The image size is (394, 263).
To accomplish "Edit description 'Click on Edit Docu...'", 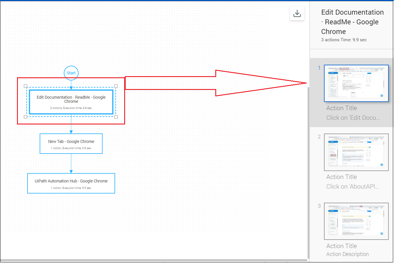I will pyautogui.click(x=353, y=118).
